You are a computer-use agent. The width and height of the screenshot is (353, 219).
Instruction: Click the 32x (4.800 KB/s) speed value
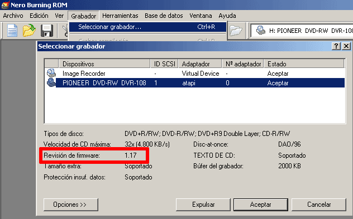coord(147,144)
